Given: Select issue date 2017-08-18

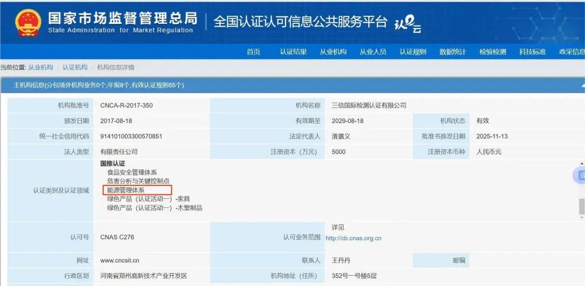Looking at the screenshot, I should [116, 121].
